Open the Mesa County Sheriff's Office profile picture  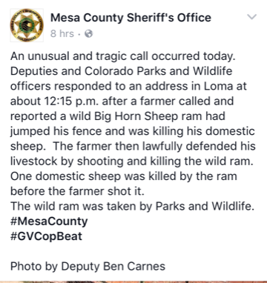click(27, 25)
